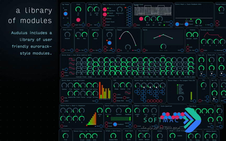Turn the Shift knob in Pitch Shift module
Viewport: 226px width, 141px height.
129,136
